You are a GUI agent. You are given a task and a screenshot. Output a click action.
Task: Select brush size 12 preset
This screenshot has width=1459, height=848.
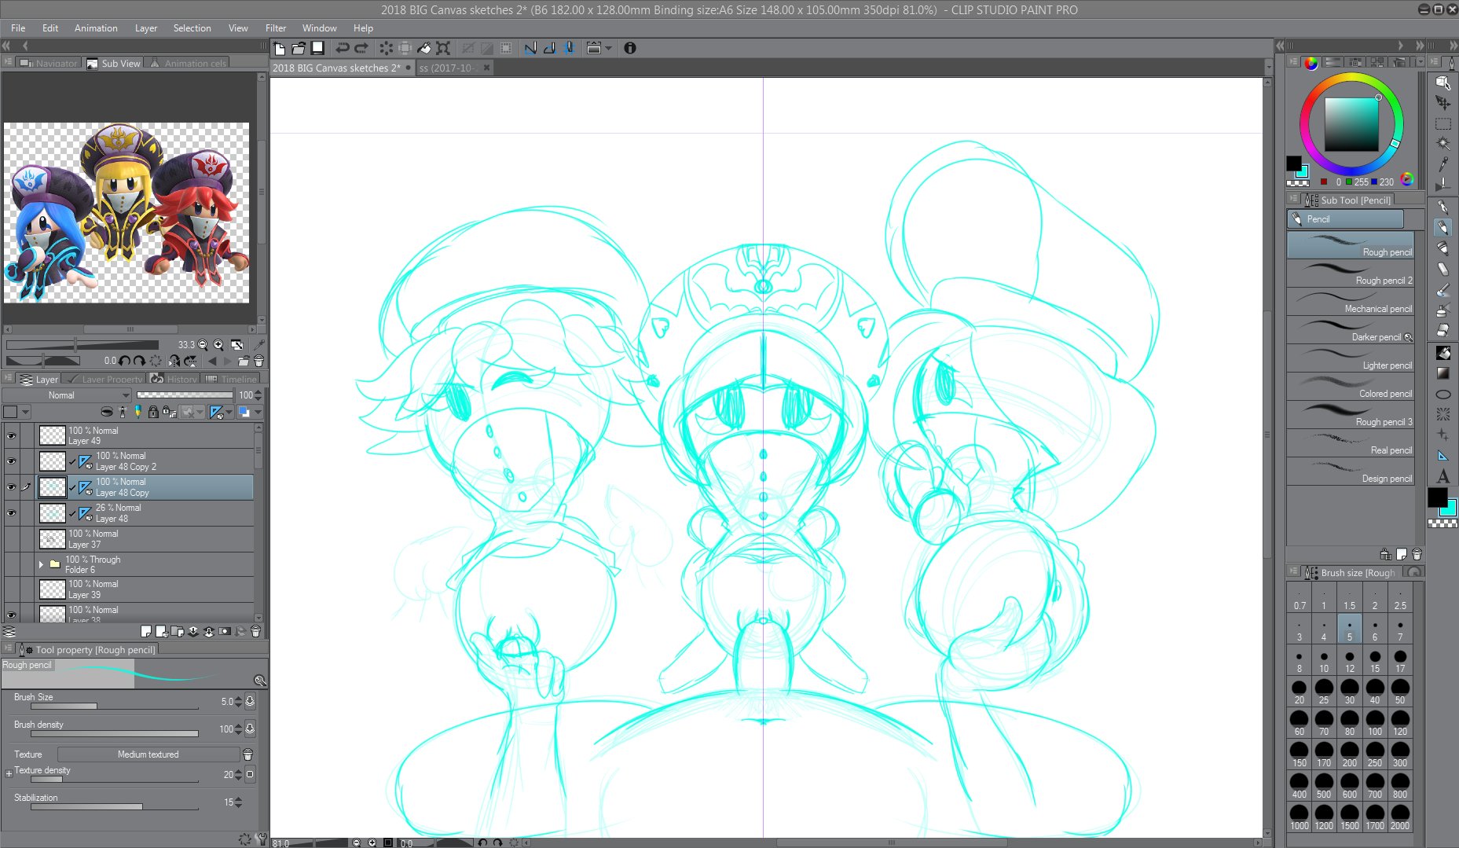[x=1349, y=661]
